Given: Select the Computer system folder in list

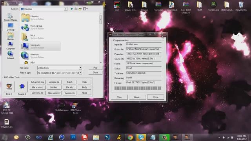Looking at the screenshot, I should 40,46.
